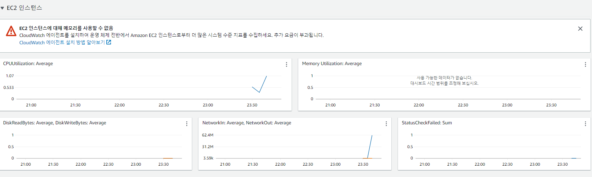This screenshot has height=177, width=592.
Task: Click external link icon after the agent install link
Action: [109, 42]
